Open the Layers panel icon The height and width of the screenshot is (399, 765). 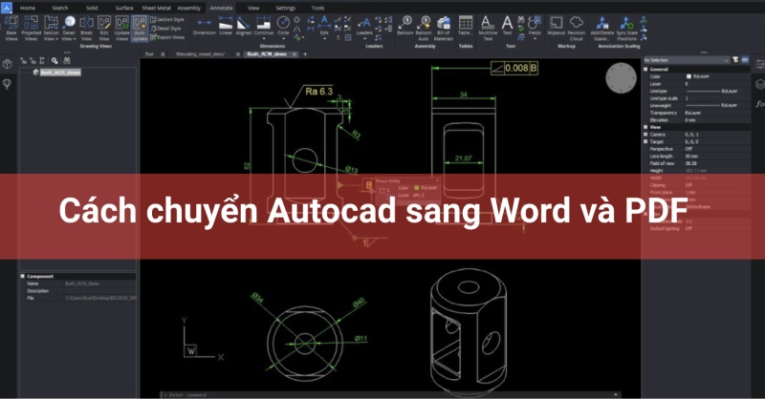(x=759, y=84)
